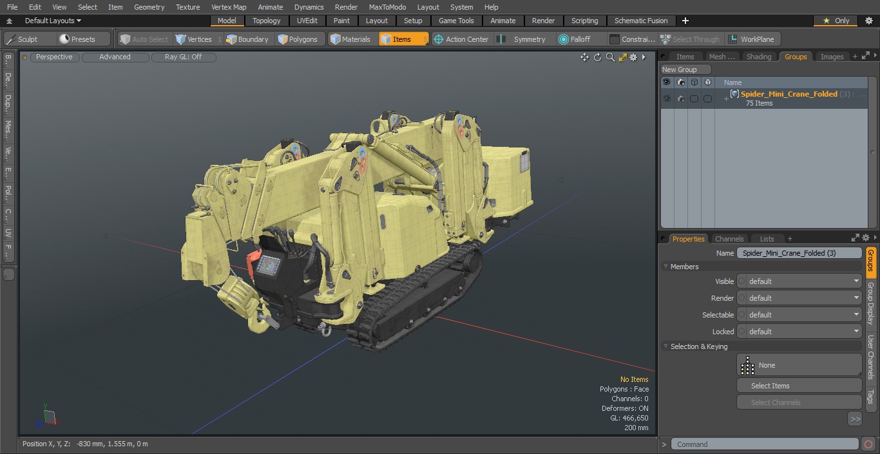This screenshot has height=454, width=880.
Task: Expand the Spider_Mini_Crane_Folded group tree
Action: (726, 99)
